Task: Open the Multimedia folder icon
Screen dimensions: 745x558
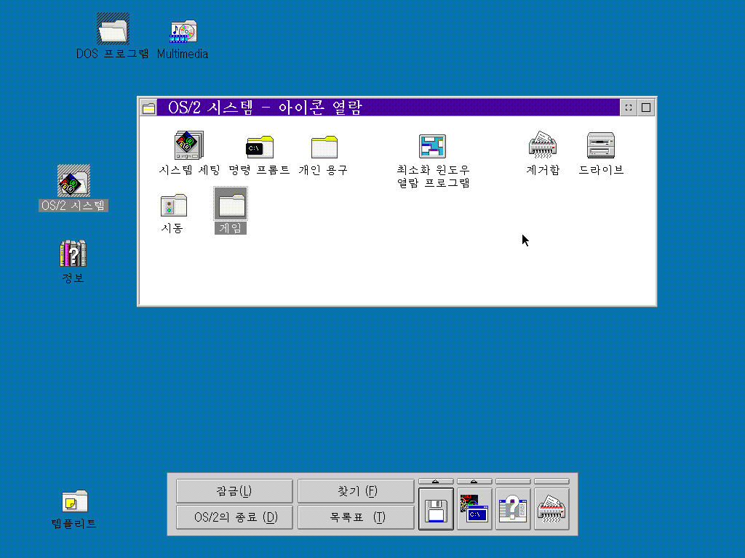Action: [183, 31]
